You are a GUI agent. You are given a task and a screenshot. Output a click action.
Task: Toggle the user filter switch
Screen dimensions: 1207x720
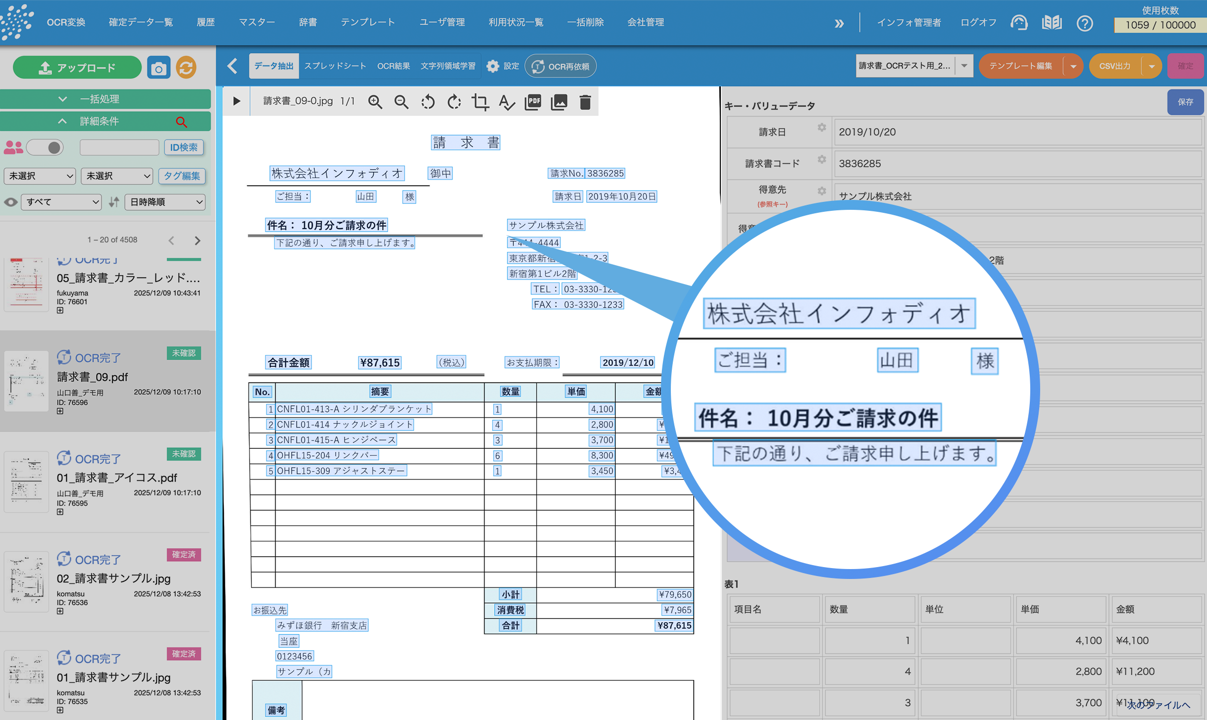pos(45,147)
